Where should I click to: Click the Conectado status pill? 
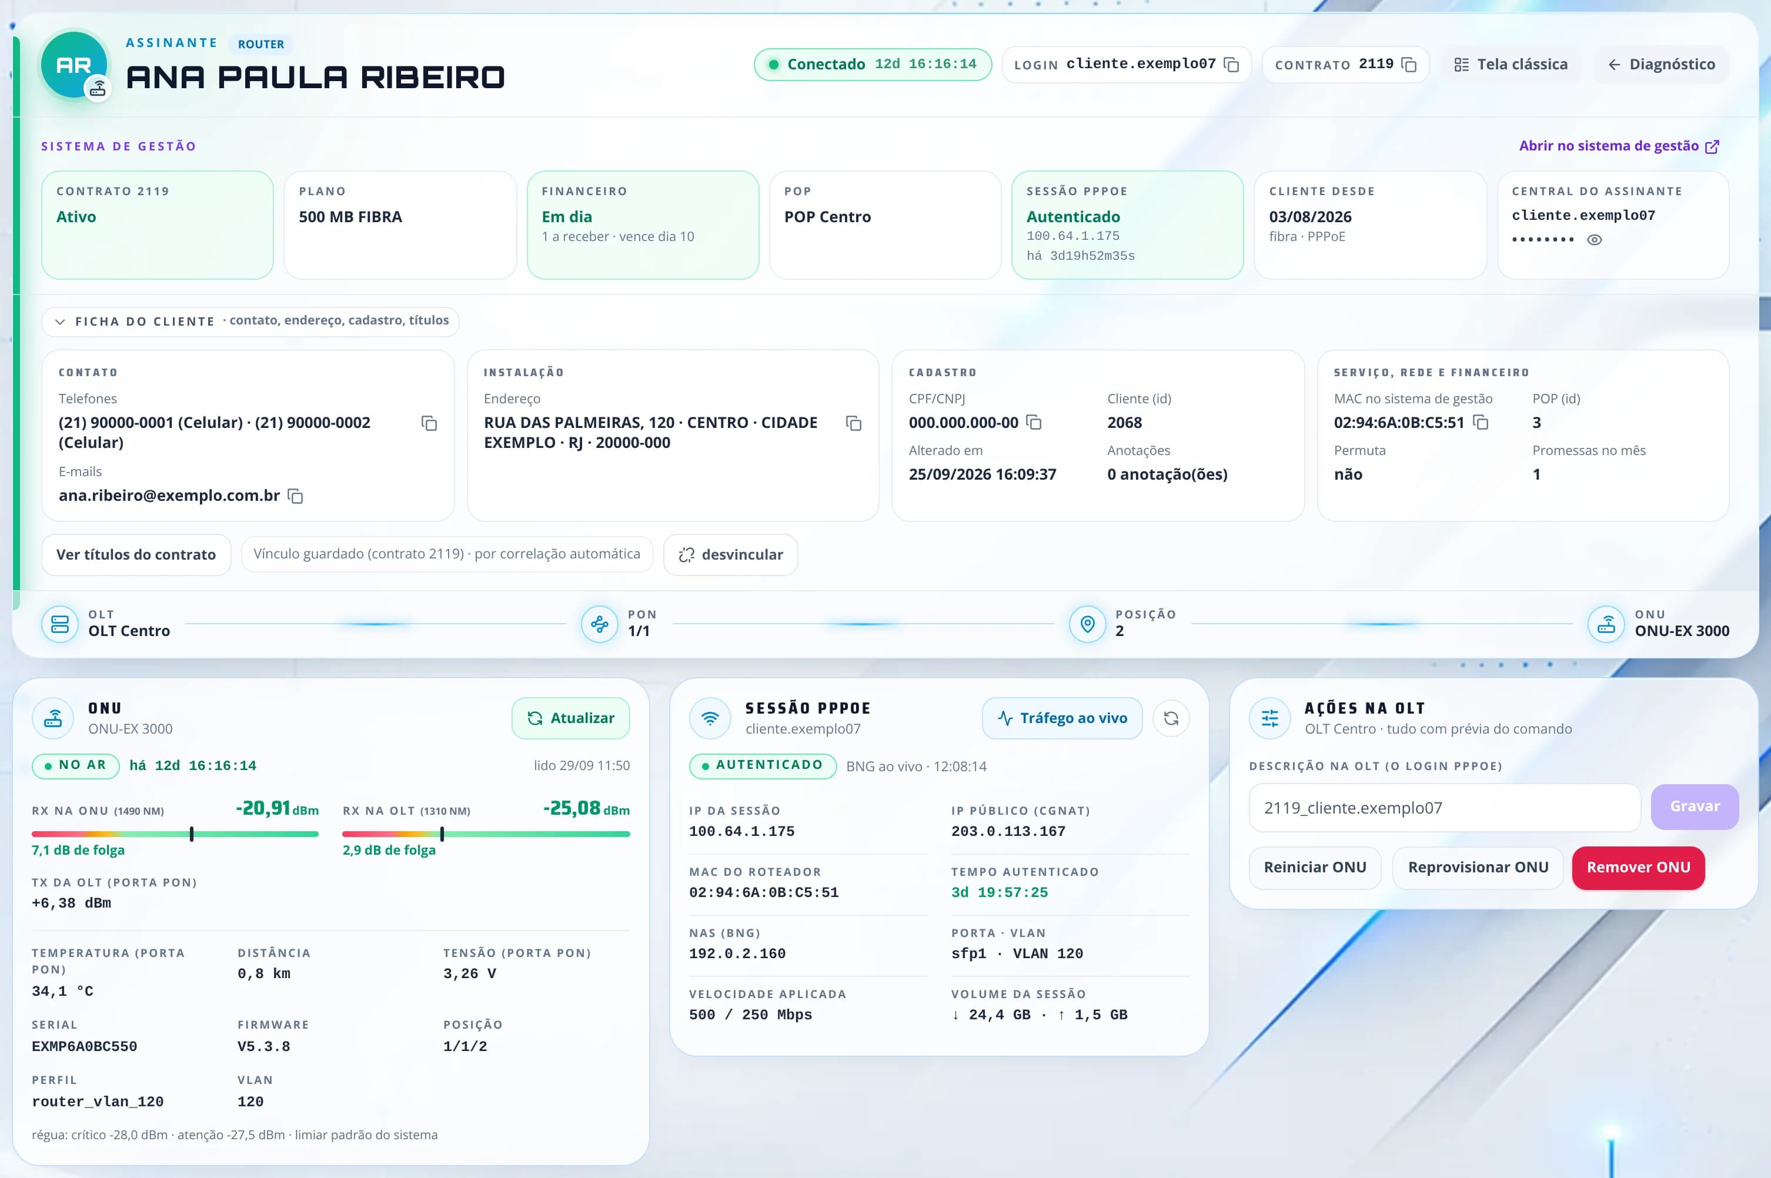pos(873,65)
